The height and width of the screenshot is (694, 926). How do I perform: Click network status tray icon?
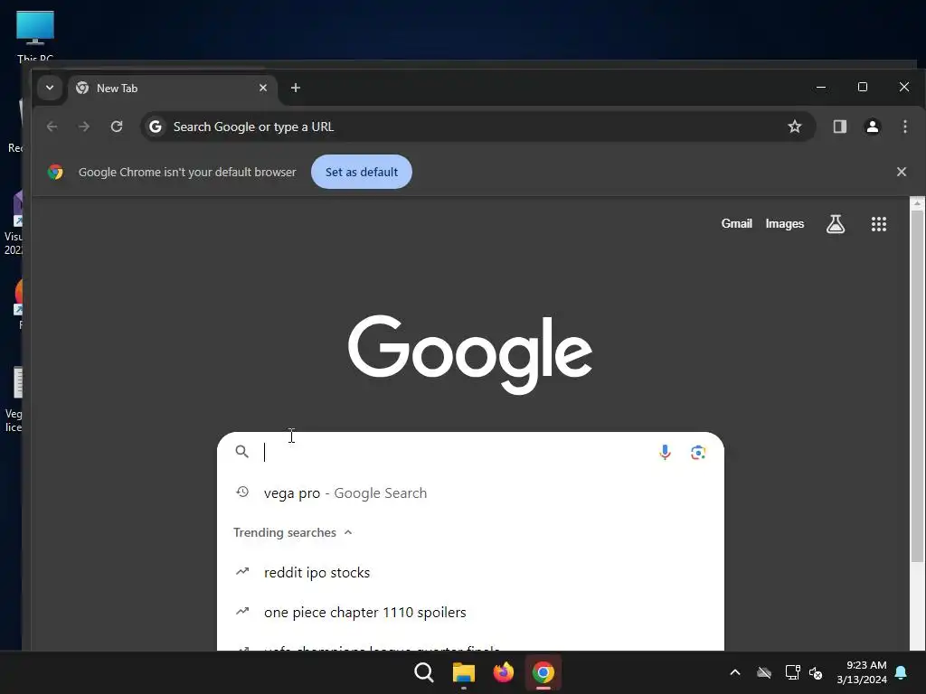[x=792, y=672]
